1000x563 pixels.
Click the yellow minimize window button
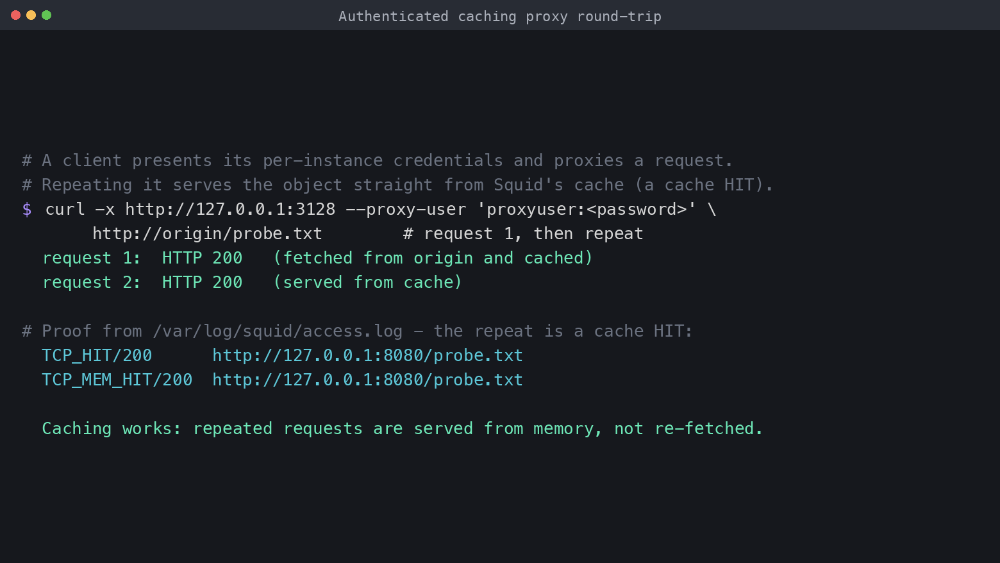pyautogui.click(x=31, y=15)
